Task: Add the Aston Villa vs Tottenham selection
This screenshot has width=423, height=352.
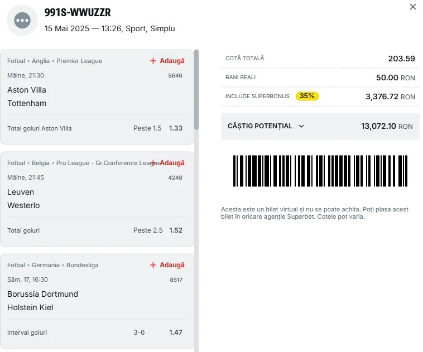Action: point(167,61)
